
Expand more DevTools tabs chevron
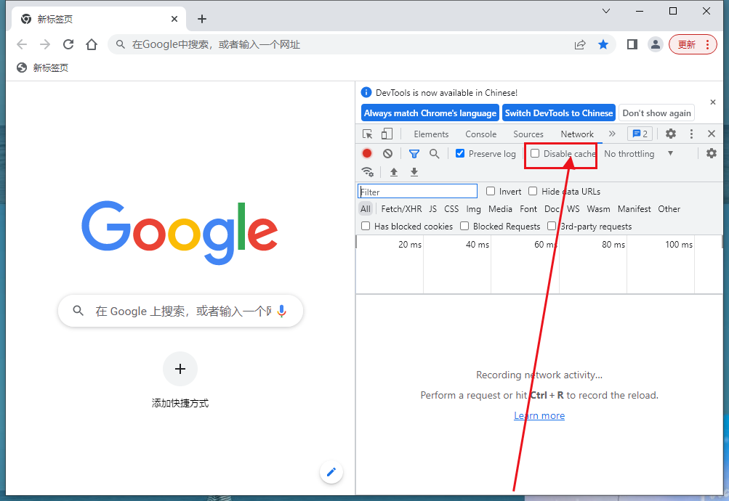[x=612, y=134]
